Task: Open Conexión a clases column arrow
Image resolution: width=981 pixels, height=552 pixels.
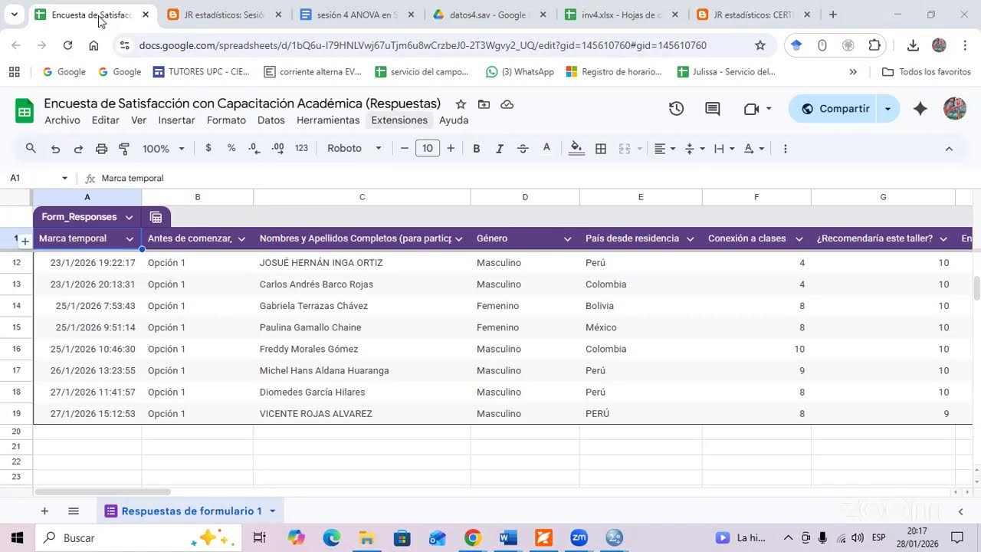Action: coord(799,239)
